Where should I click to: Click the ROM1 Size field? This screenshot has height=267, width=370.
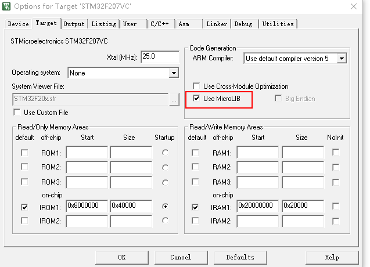[x=131, y=152]
